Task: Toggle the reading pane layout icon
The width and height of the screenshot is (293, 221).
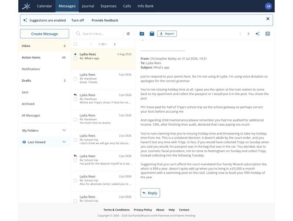Action: pos(267,34)
